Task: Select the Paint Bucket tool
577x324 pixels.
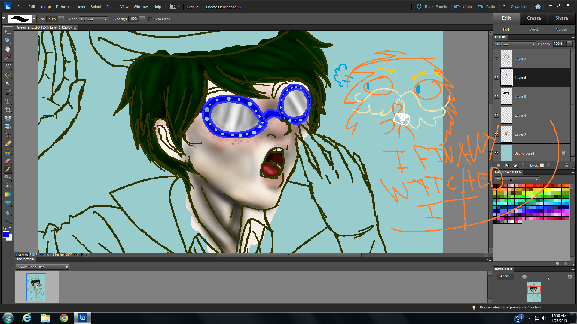Action: (x=8, y=186)
